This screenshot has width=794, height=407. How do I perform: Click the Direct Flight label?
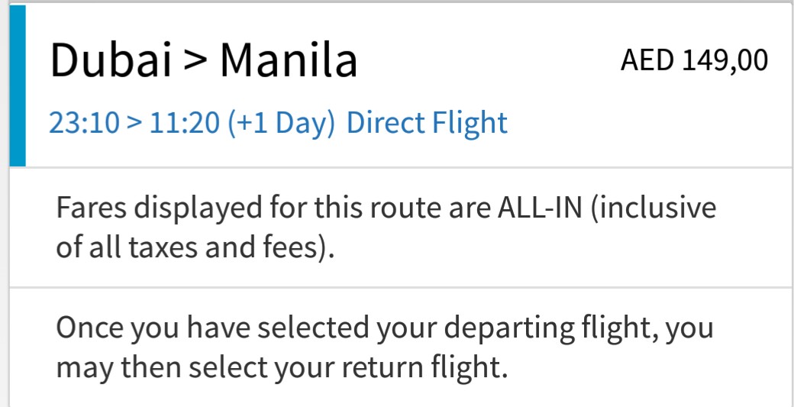point(427,124)
